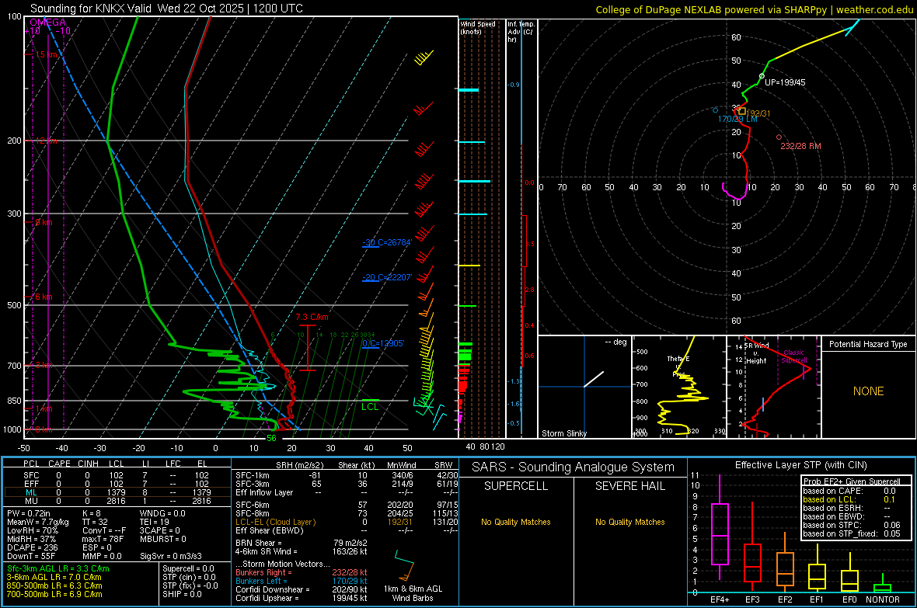
Task: Select the orange 'LCL-EL (Cloud Layer)' row
Action: point(347,522)
